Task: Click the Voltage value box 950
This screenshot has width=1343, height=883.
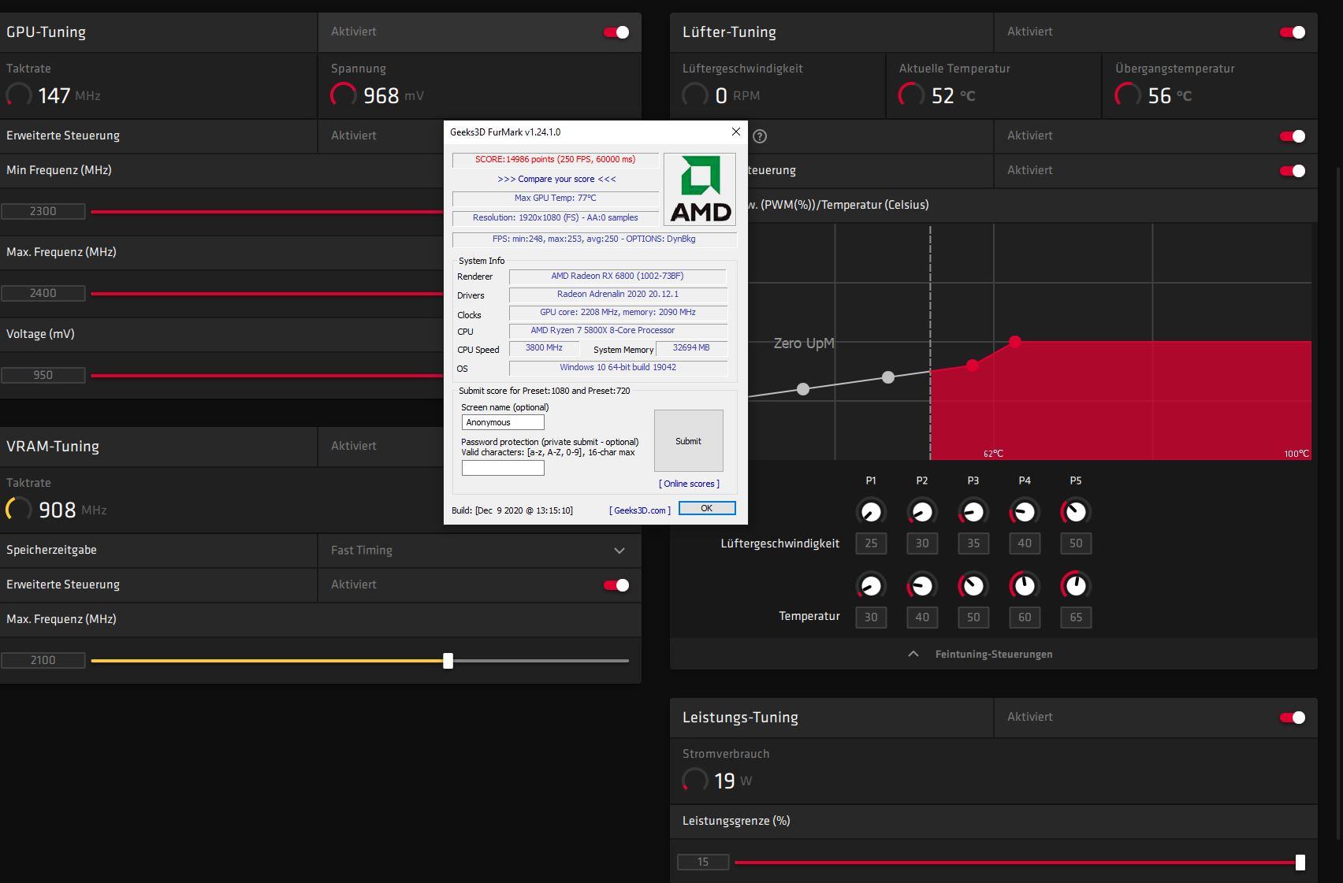Action: pos(43,375)
